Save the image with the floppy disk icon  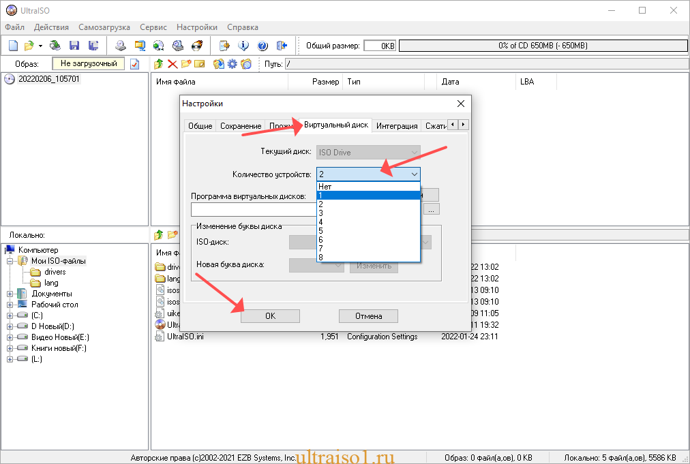pos(74,46)
